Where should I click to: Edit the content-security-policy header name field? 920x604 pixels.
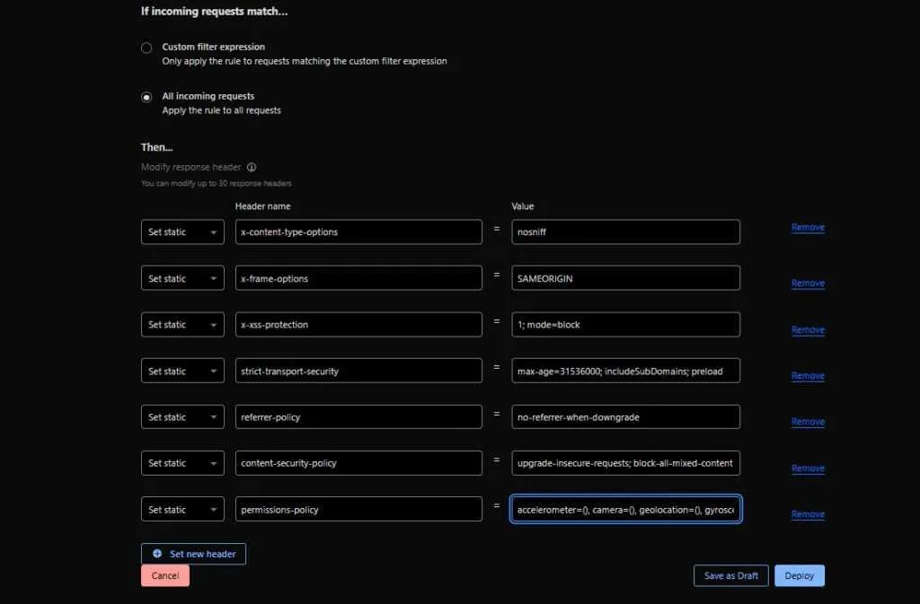(x=358, y=463)
